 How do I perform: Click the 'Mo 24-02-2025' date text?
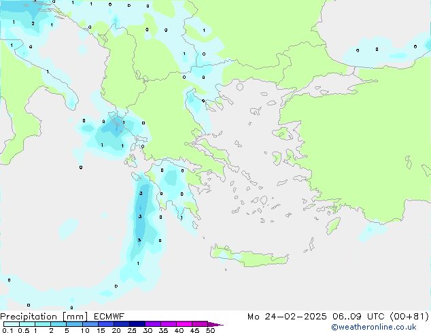coord(287,317)
